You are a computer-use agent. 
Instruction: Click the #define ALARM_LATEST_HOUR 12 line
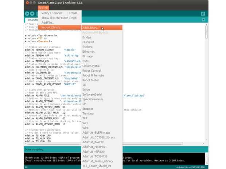tap(45, 113)
